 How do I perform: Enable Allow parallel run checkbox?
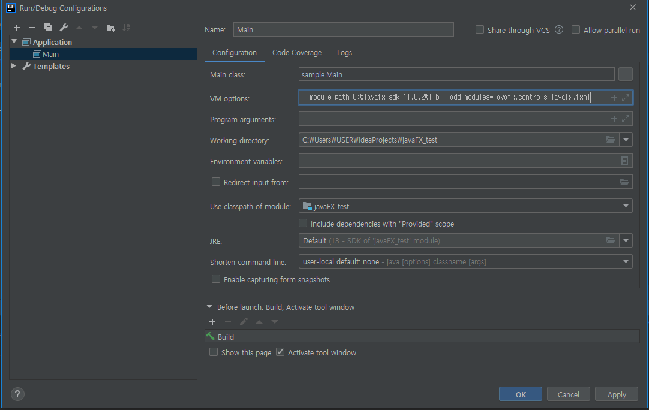(x=576, y=30)
